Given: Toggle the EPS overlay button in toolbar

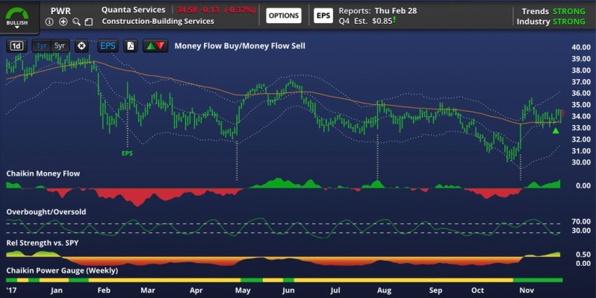Looking at the screenshot, I should (108, 46).
